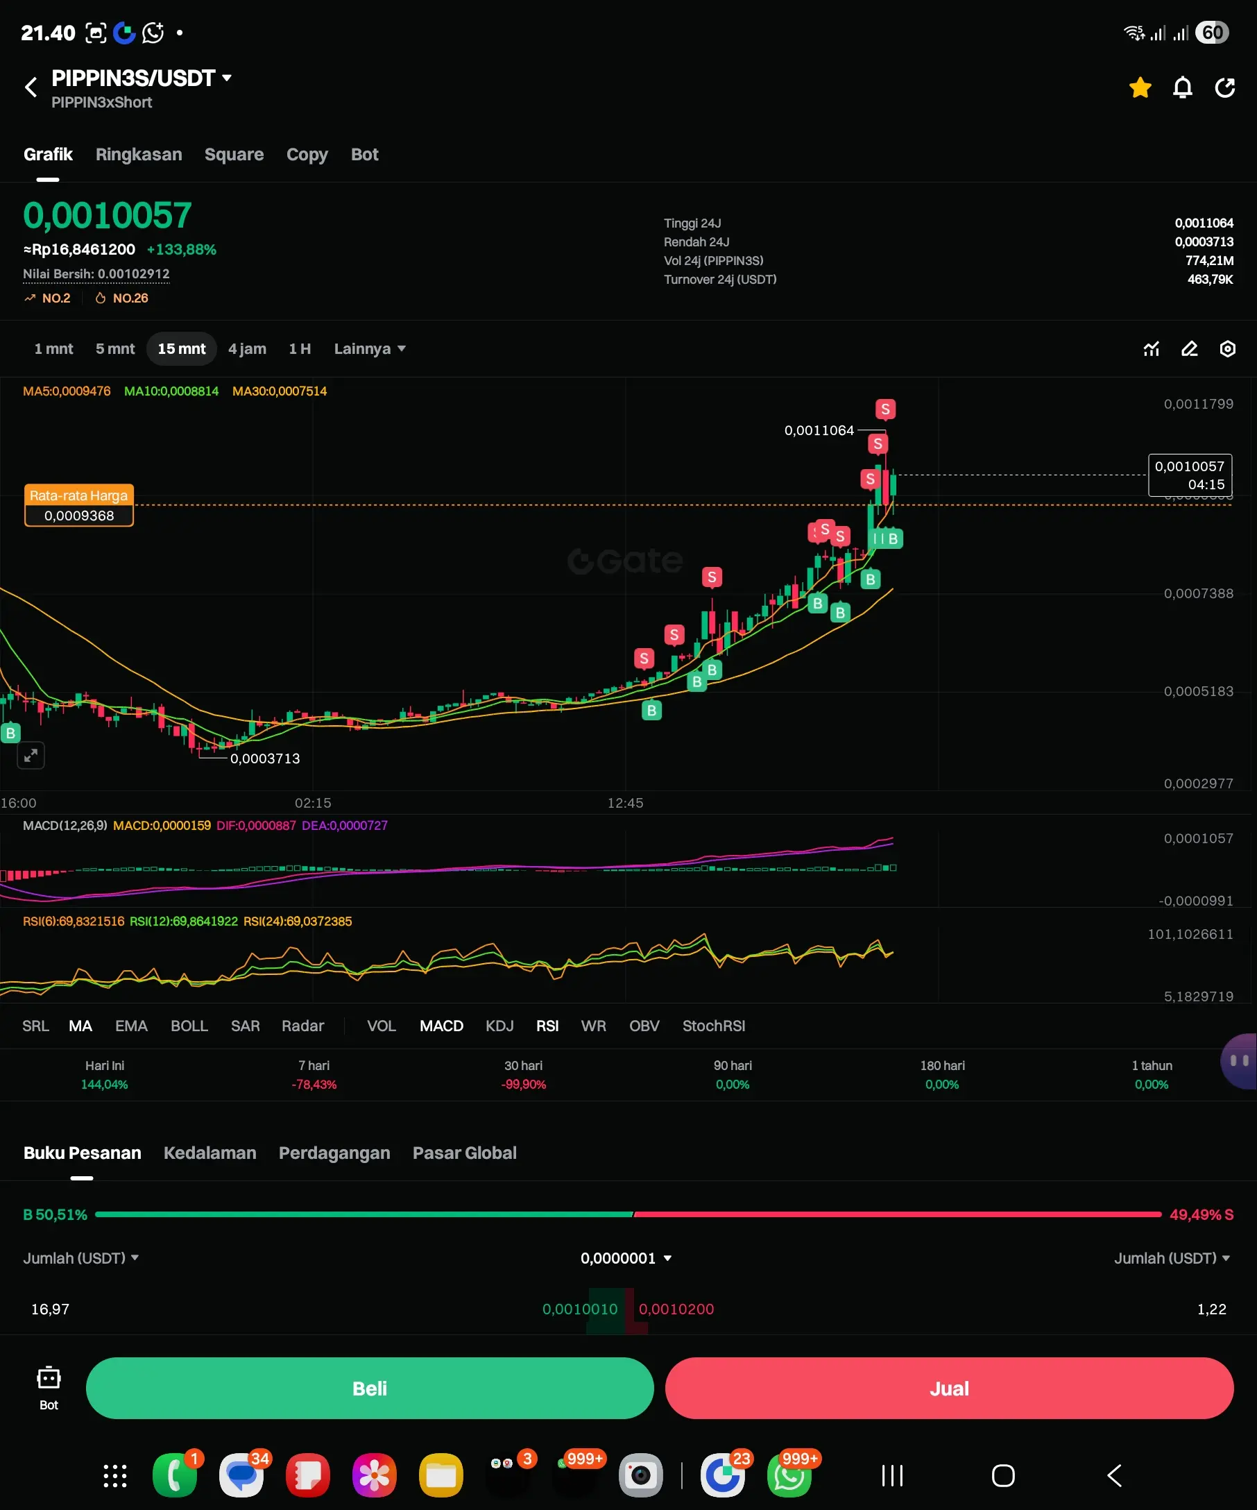Open floating purple assistant bubble
This screenshot has width=1257, height=1510.
click(1239, 1060)
